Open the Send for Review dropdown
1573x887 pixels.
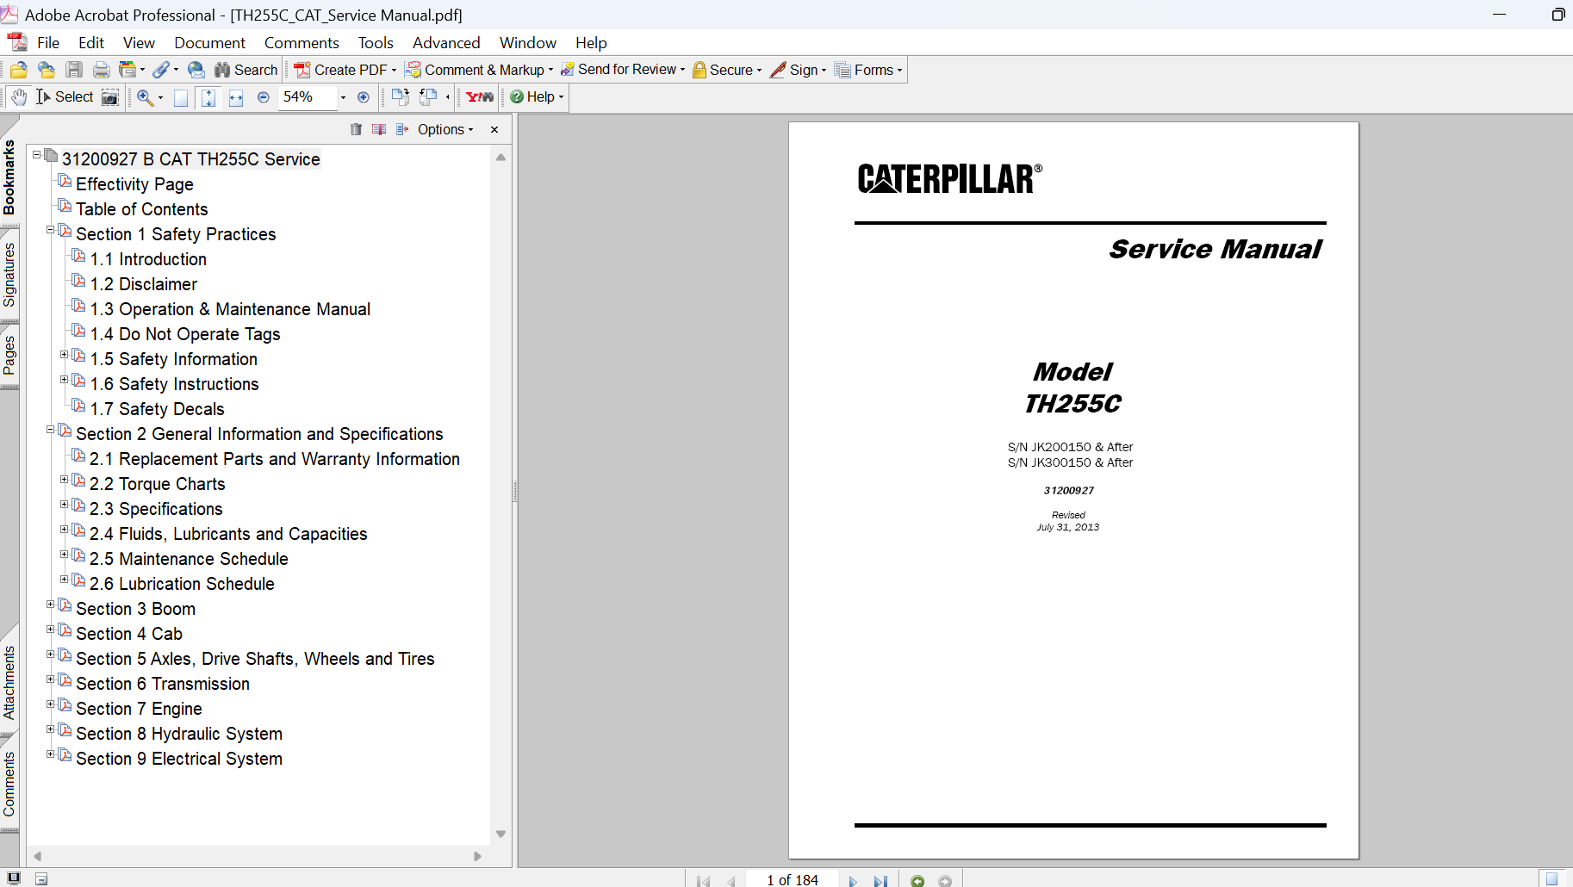[x=623, y=70]
